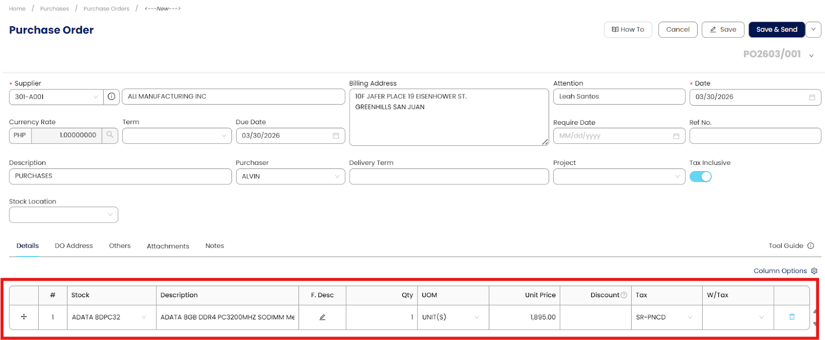Open the Require Date calendar icon

coord(676,136)
